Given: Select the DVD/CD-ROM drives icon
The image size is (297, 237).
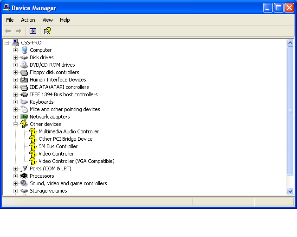Looking at the screenshot, I should [x=24, y=65].
